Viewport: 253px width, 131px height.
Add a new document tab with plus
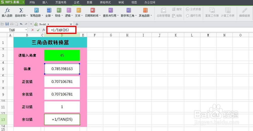pos(77,24)
